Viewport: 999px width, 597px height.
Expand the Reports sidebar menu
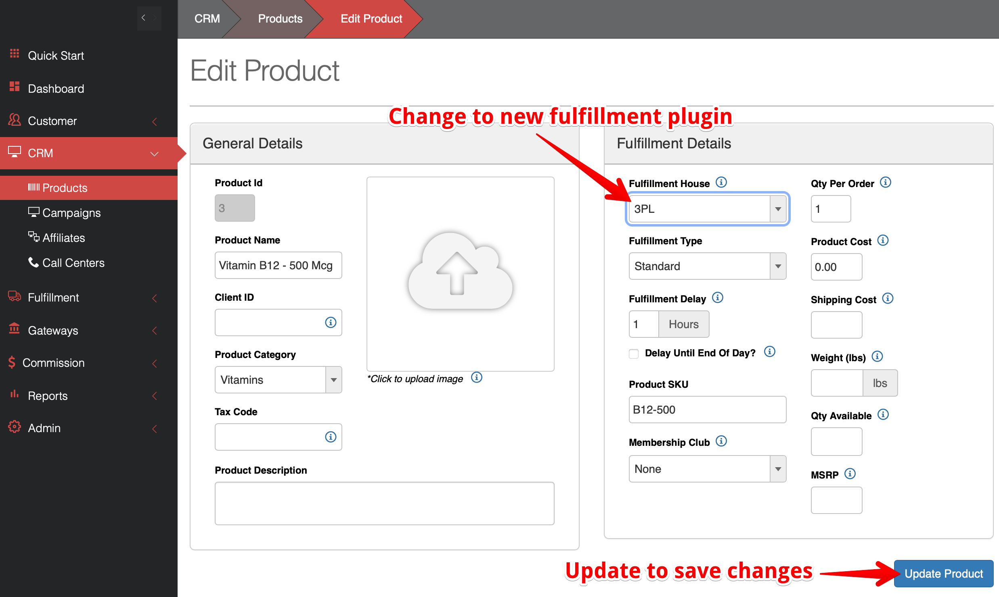point(48,396)
